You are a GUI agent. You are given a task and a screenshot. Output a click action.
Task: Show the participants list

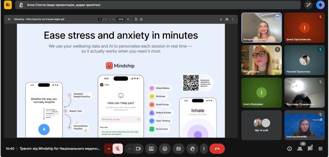click(300, 149)
